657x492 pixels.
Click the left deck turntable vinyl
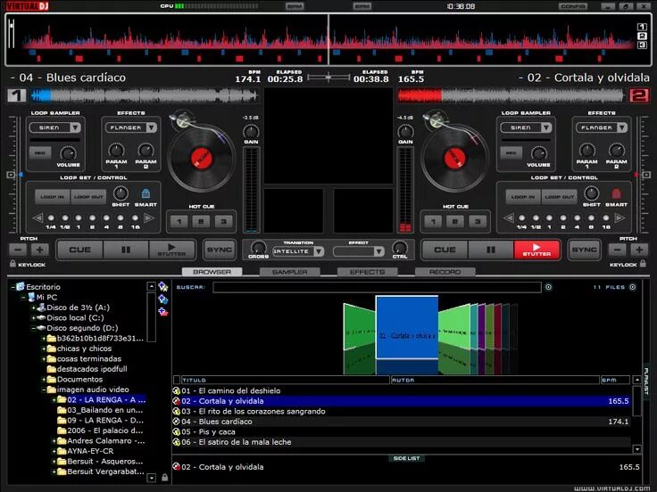pyautogui.click(x=202, y=159)
